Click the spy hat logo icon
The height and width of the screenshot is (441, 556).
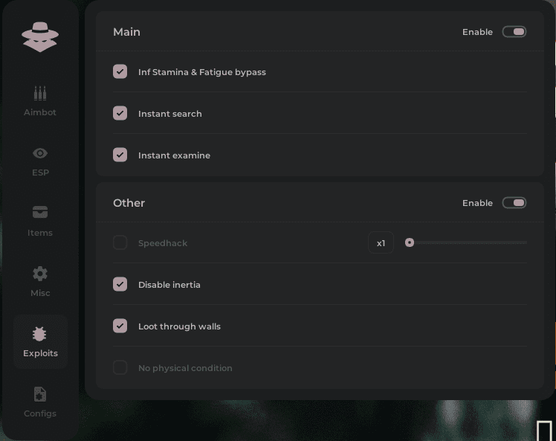pos(40,36)
